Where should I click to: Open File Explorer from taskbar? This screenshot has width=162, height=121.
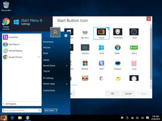coord(20,118)
